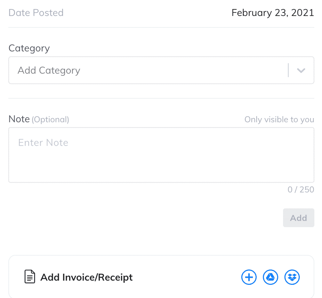The width and height of the screenshot is (322, 298).
Task: Click the Note field label
Action: (x=19, y=119)
